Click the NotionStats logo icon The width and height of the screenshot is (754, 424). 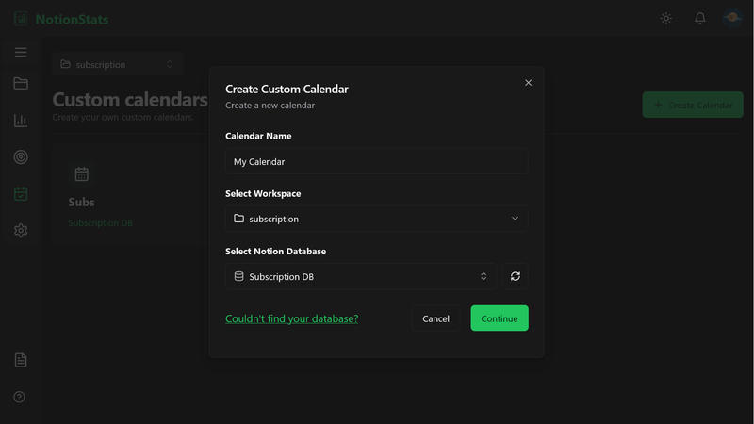pyautogui.click(x=21, y=18)
